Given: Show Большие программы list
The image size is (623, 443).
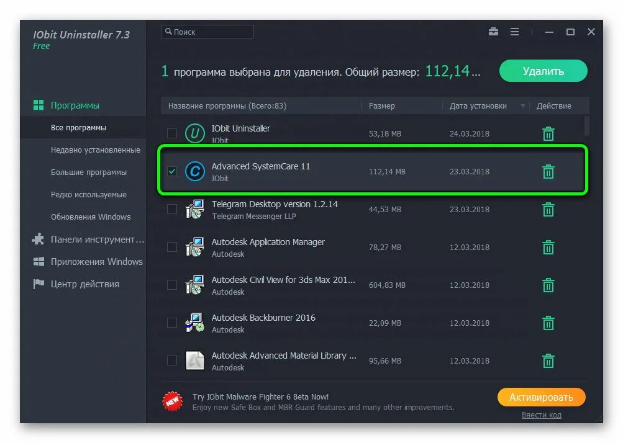Looking at the screenshot, I should point(89,172).
